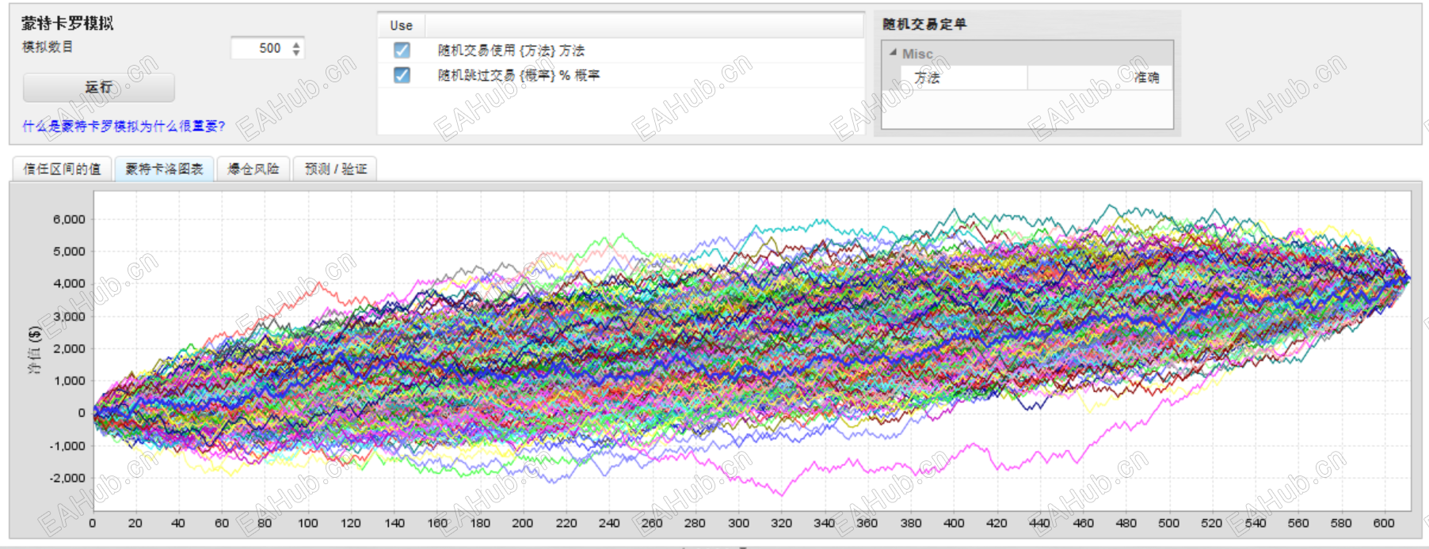Click the Misc category header label
The height and width of the screenshot is (549, 1429).
coord(917,54)
